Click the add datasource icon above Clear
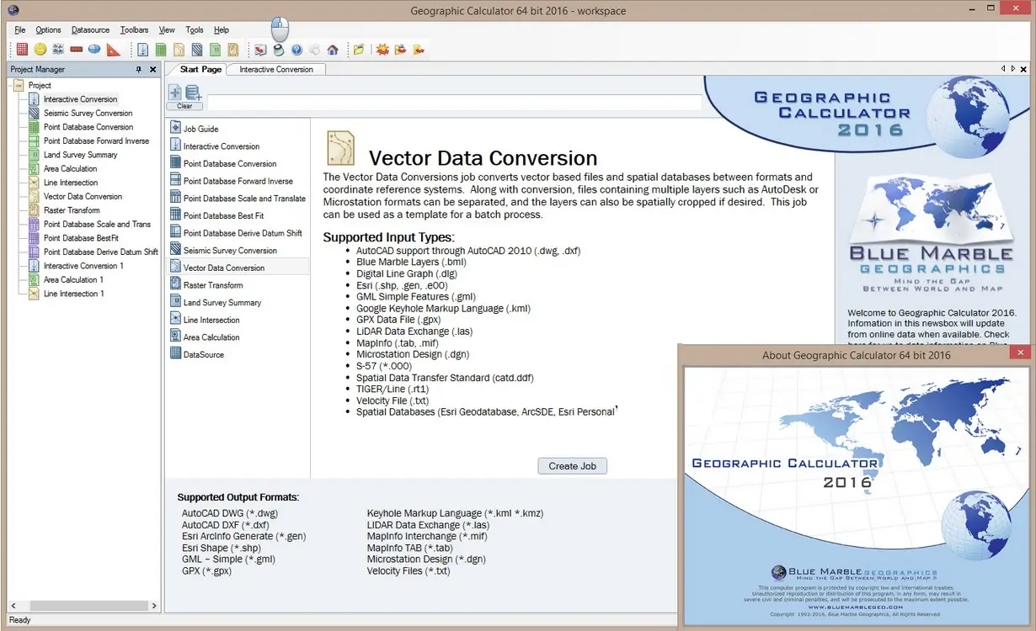1036x631 pixels. 193,93
